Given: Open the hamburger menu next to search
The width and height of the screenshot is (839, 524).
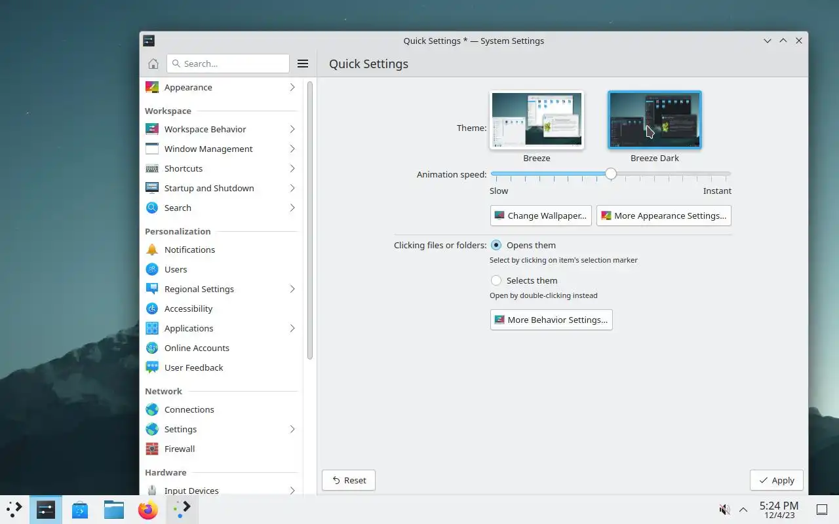Looking at the screenshot, I should [x=303, y=64].
